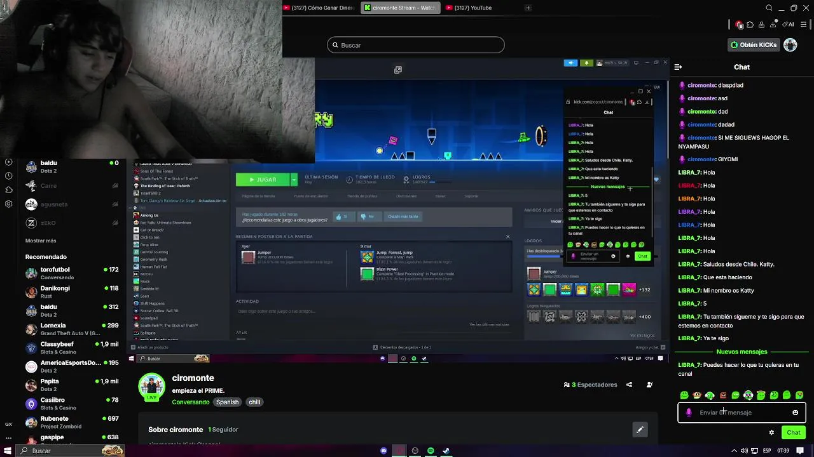Click JUGAR button in streamed Steam window
The height and width of the screenshot is (457, 814).
(x=263, y=180)
